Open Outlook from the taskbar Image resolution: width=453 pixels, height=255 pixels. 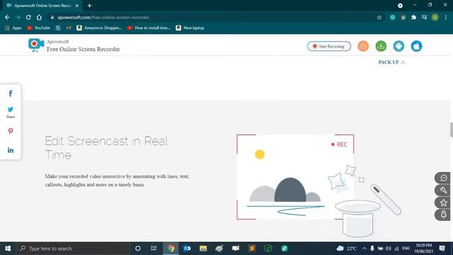187,249
